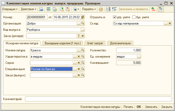Click magnifier icon beside Заказ (выпуск) field

pos(83,75)
